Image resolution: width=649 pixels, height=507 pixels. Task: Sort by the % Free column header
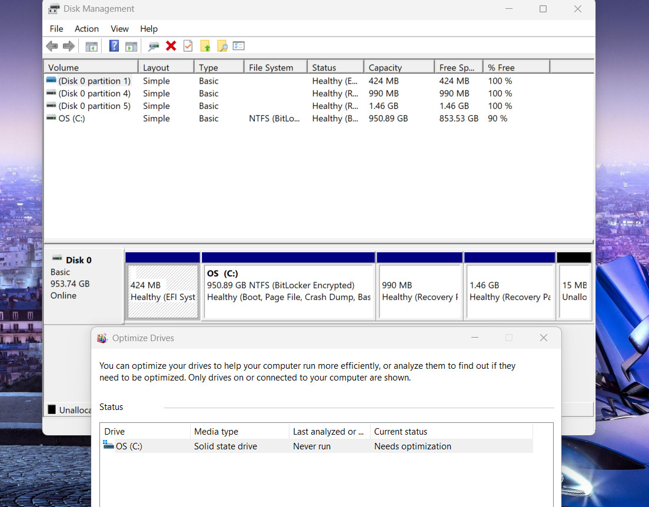517,68
